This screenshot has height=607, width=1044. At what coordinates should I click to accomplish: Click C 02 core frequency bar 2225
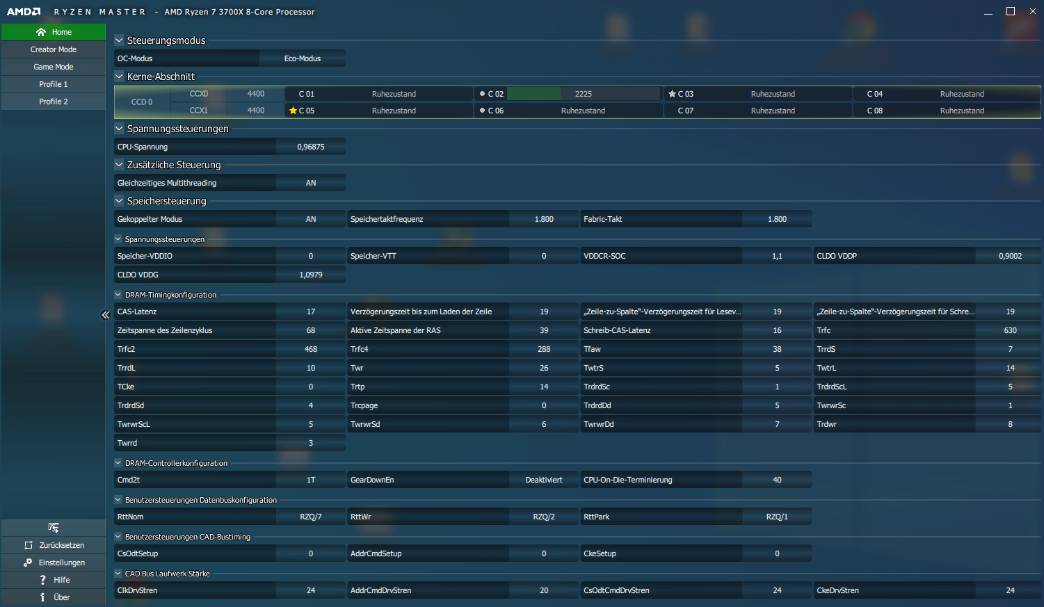[x=584, y=94]
